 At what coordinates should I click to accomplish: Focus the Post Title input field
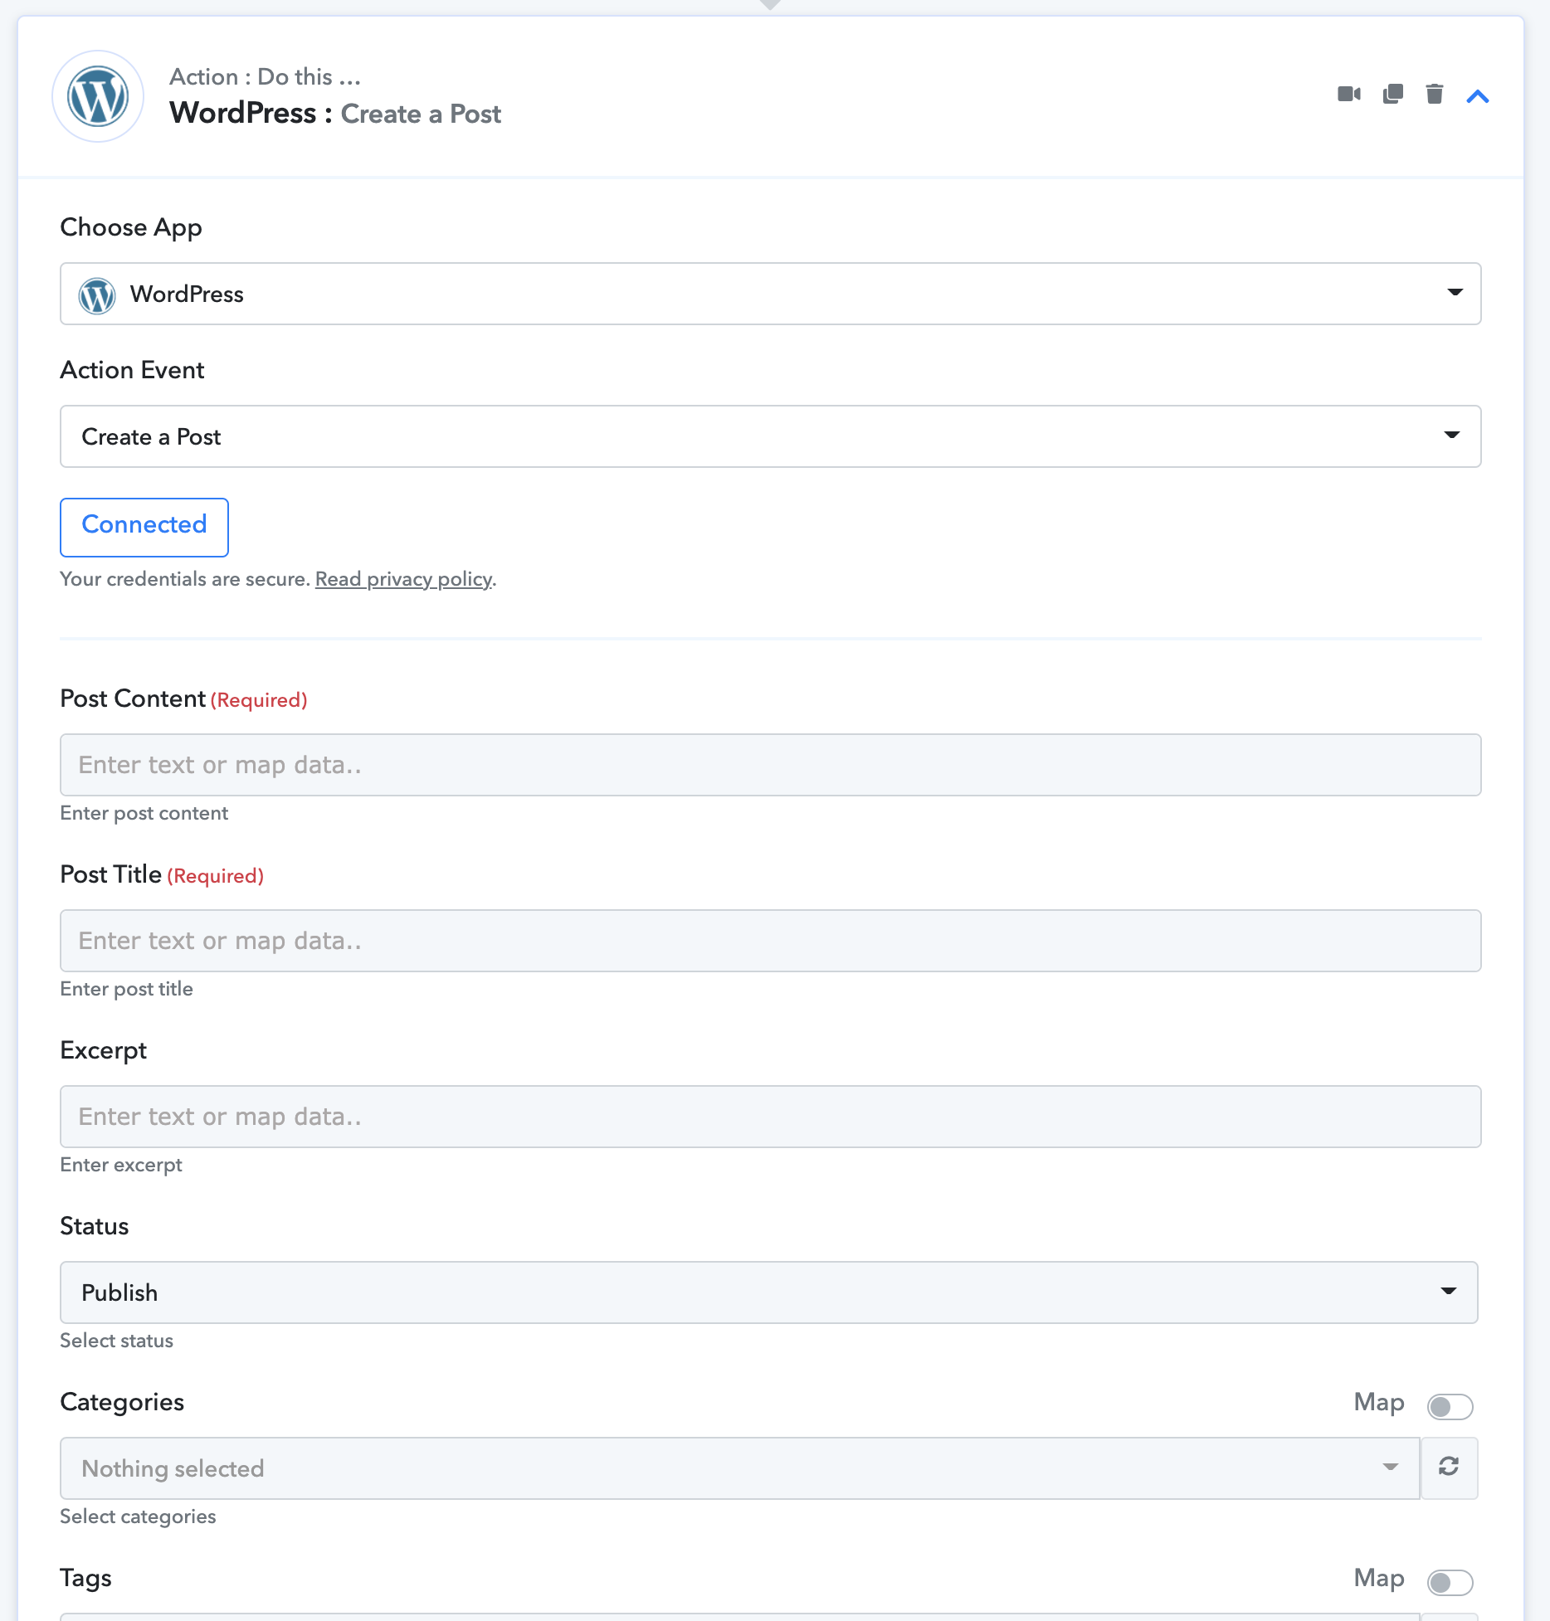pyautogui.click(x=770, y=941)
